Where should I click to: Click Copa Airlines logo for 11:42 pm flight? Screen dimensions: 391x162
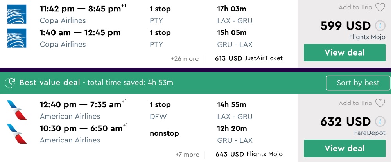pyautogui.click(x=17, y=14)
